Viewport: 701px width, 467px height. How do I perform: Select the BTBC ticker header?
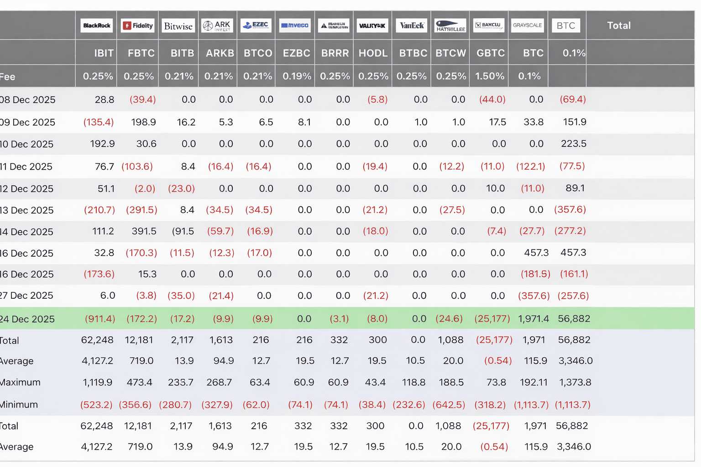coord(413,53)
